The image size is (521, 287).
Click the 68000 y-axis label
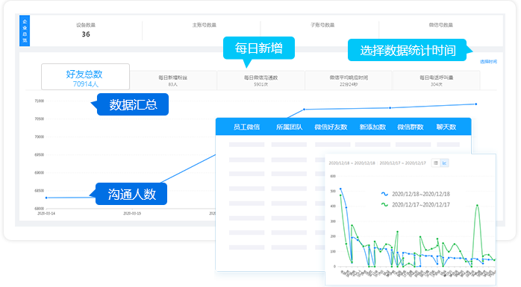(40, 209)
